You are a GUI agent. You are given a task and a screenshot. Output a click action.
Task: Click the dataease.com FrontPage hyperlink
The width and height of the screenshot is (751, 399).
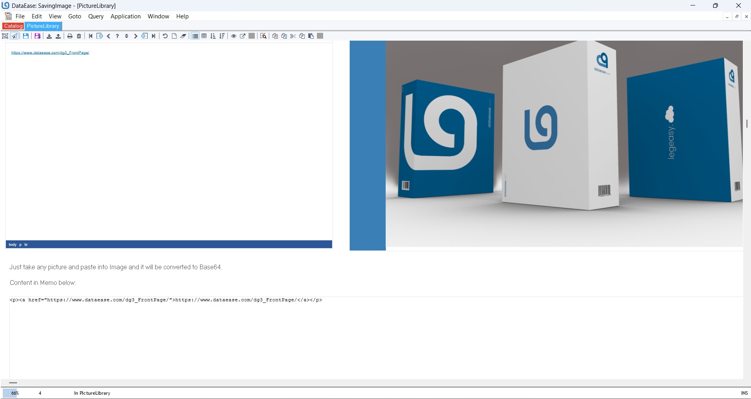(x=50, y=53)
